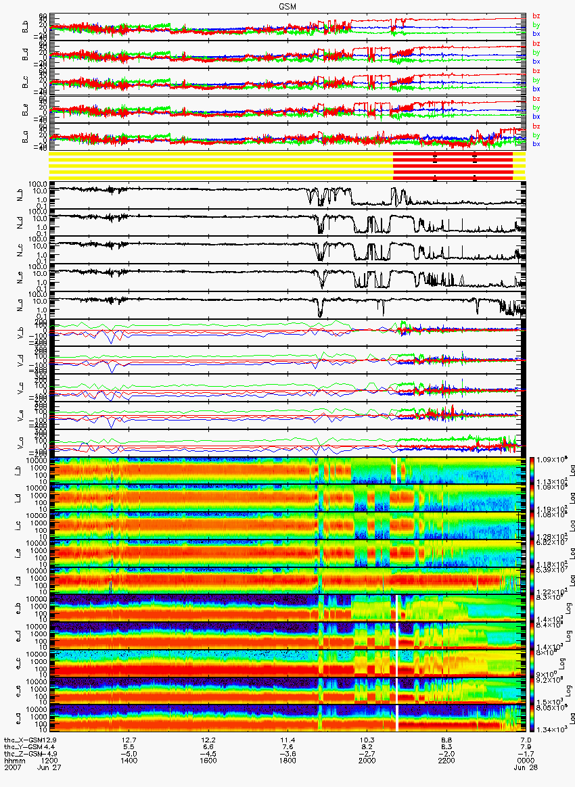Viewport: 575px width, 787px height.
Task: Select the bz legend of B_b panel
Action: pos(536,16)
